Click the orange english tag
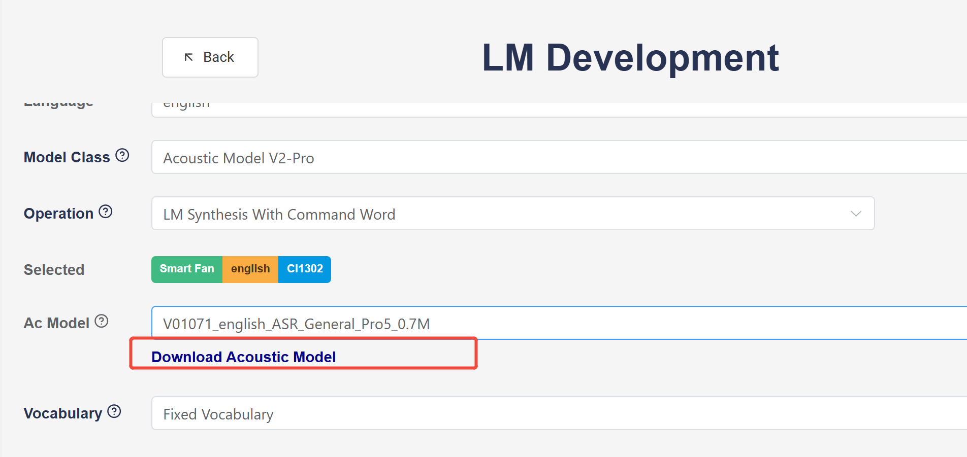Viewport: 967px width, 457px height. click(x=250, y=269)
